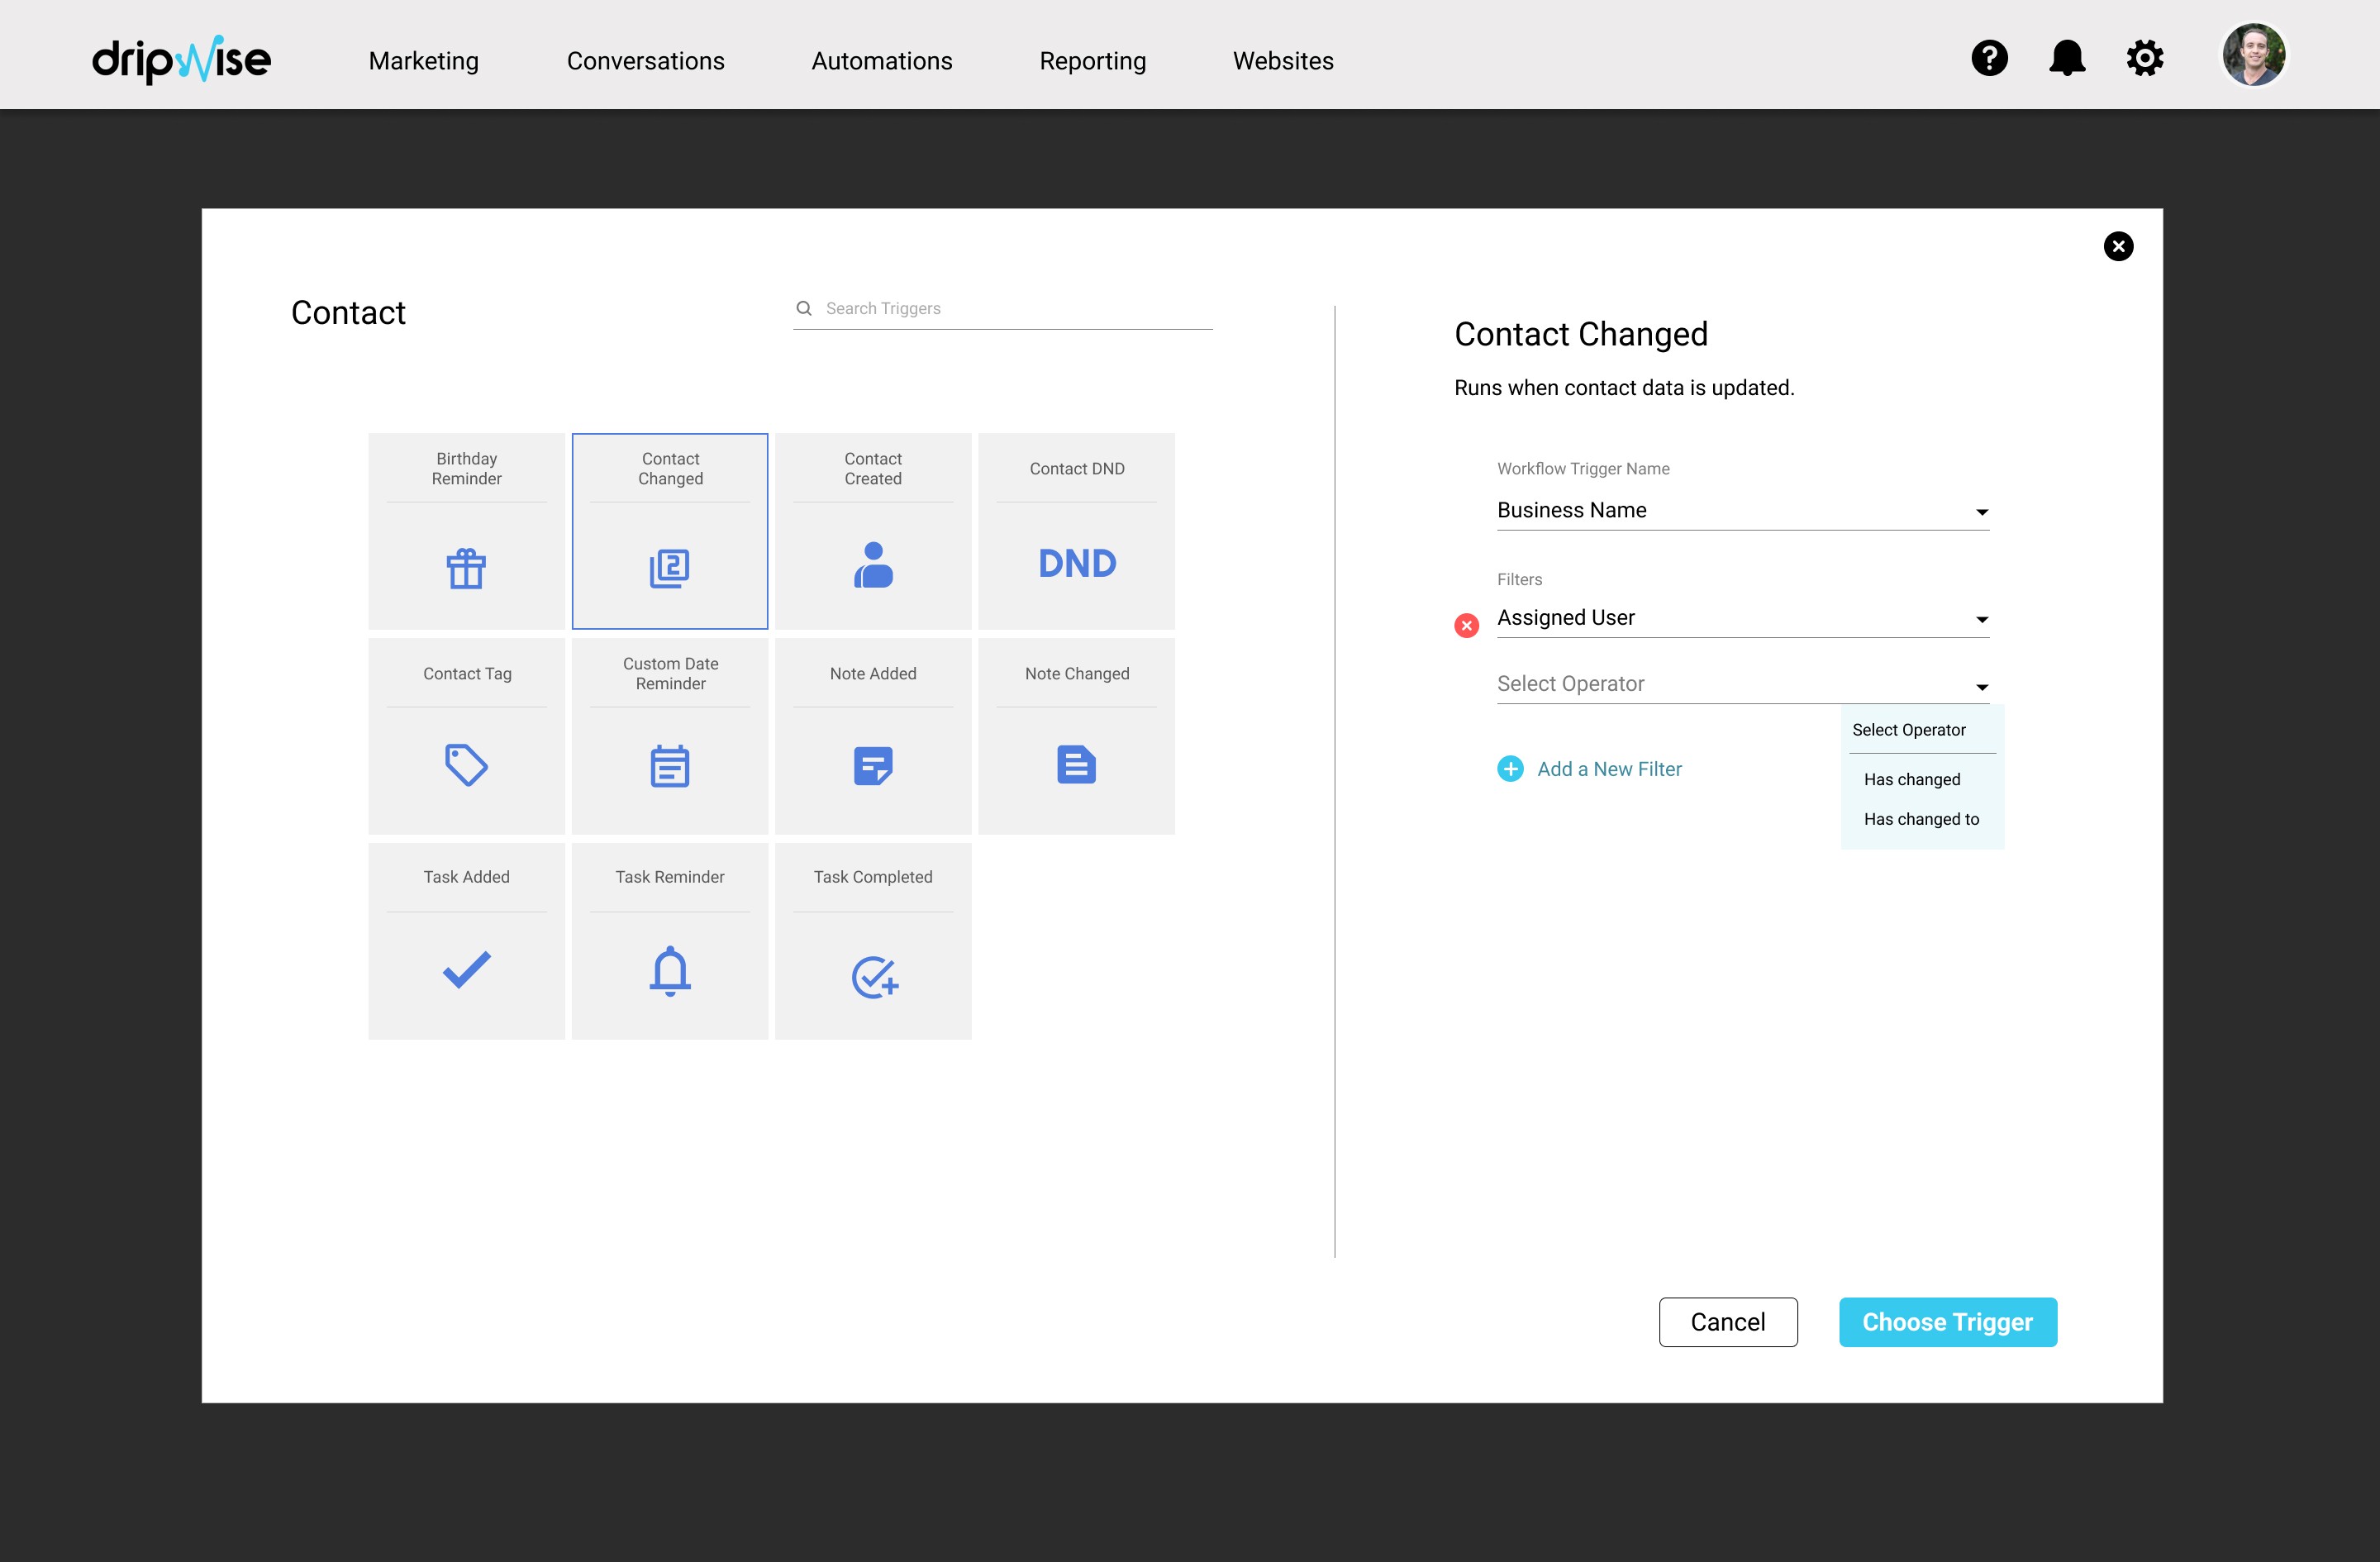Remove the Assigned User filter with the red X
The height and width of the screenshot is (1562, 2380).
tap(1466, 625)
